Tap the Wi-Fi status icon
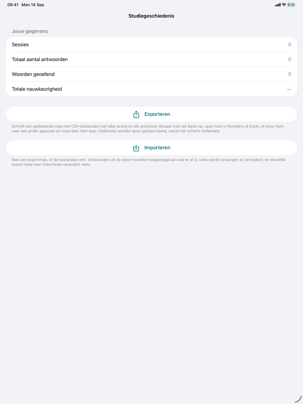Image resolution: width=303 pixels, height=404 pixels. 284,5
